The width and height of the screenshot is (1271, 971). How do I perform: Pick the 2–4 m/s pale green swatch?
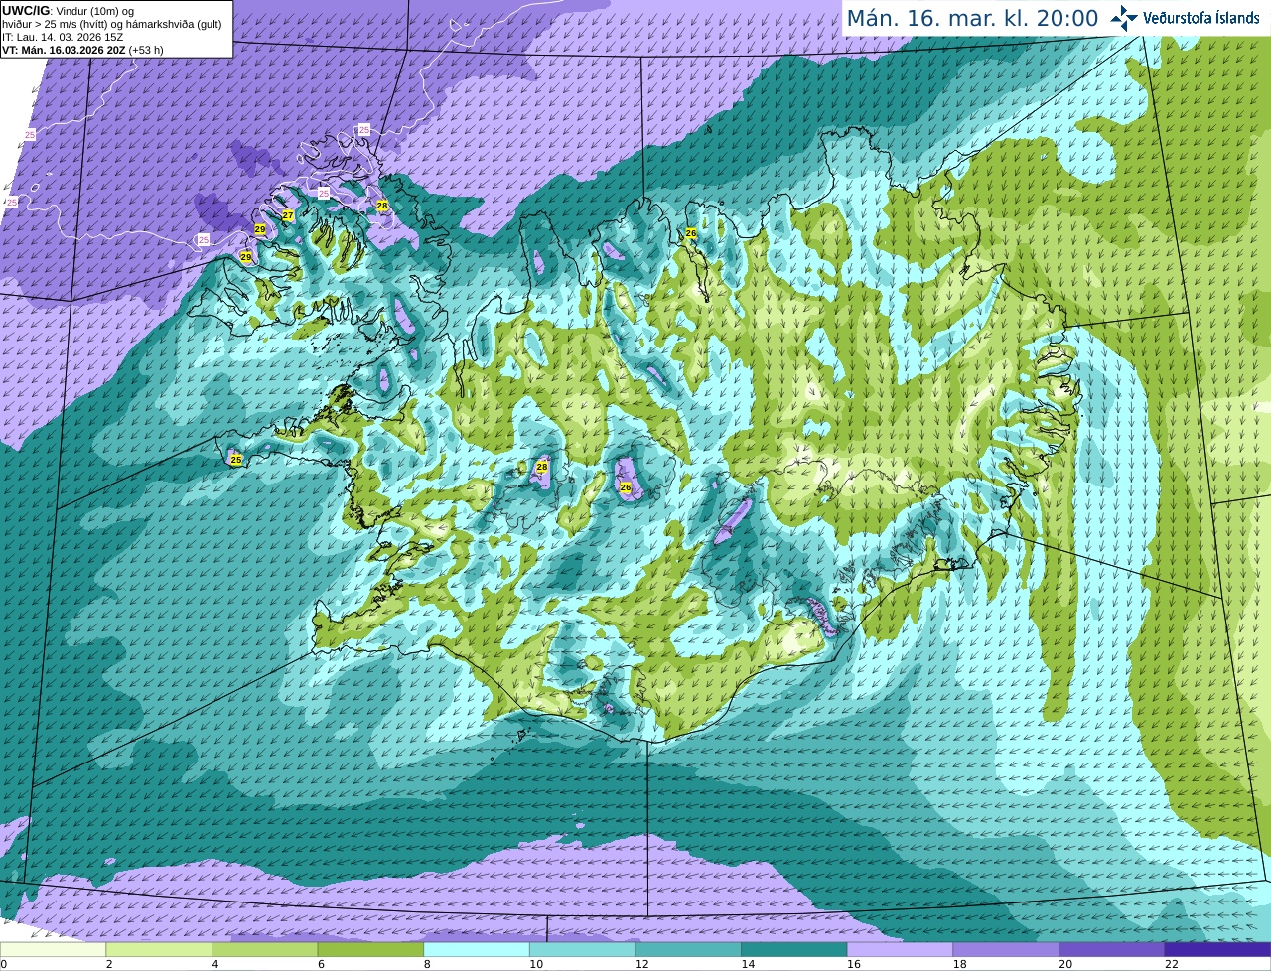click(x=159, y=950)
